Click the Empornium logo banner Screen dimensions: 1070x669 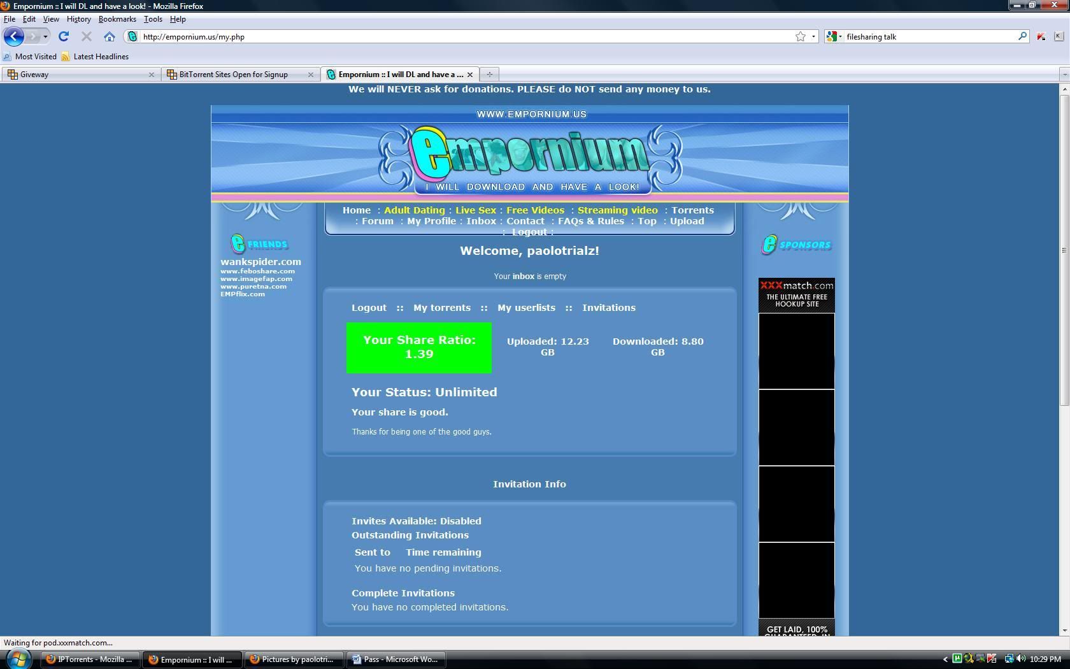pyautogui.click(x=530, y=159)
